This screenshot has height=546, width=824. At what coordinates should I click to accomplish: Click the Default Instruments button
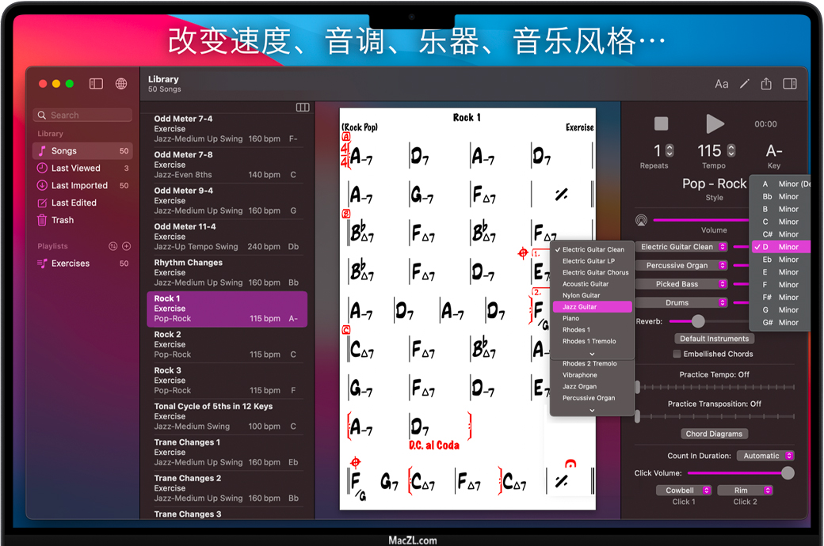[714, 339]
